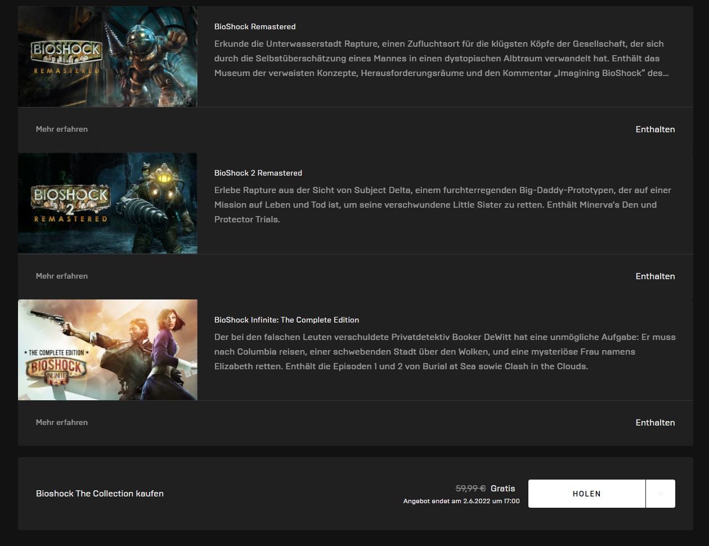Click the Gratis price label
Screen dimensions: 709x546
502,488
